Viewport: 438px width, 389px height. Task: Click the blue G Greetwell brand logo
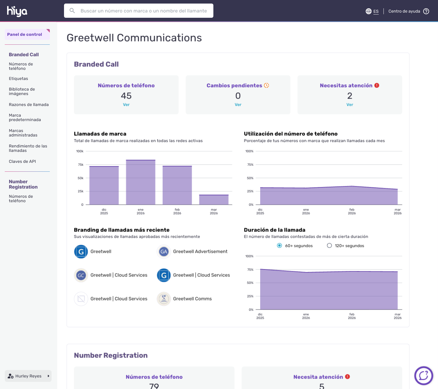pos(81,252)
